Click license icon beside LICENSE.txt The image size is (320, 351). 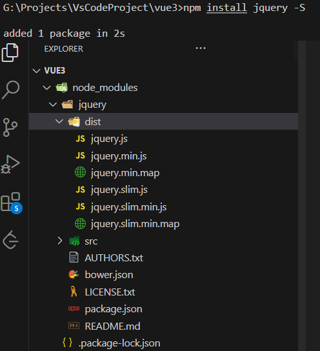tap(74, 292)
